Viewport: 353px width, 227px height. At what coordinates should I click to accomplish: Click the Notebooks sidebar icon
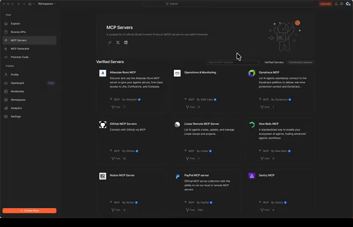tap(6, 91)
